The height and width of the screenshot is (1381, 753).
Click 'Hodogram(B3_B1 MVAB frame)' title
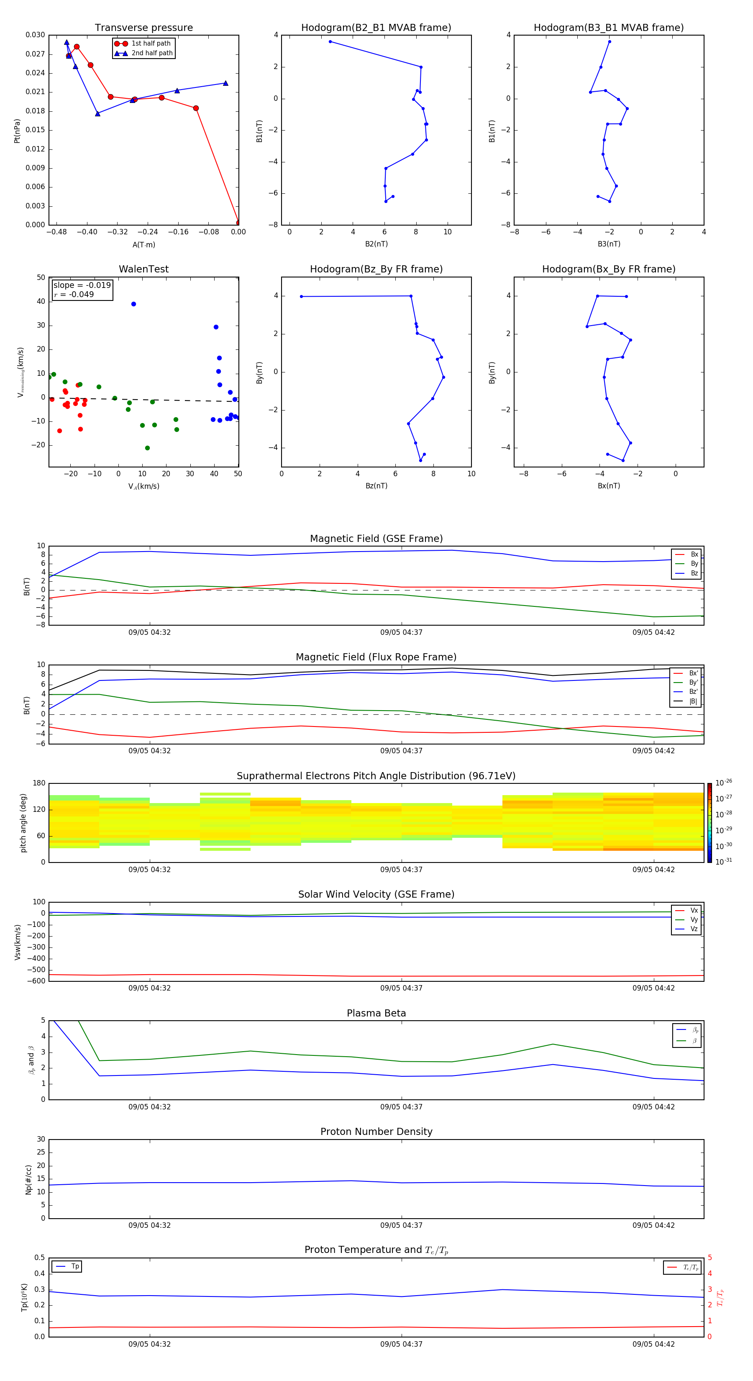pyautogui.click(x=609, y=28)
